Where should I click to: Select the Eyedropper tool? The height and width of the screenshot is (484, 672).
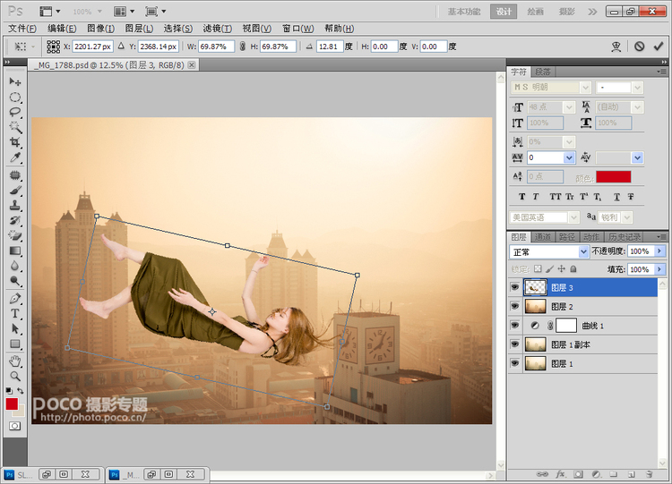(15, 157)
